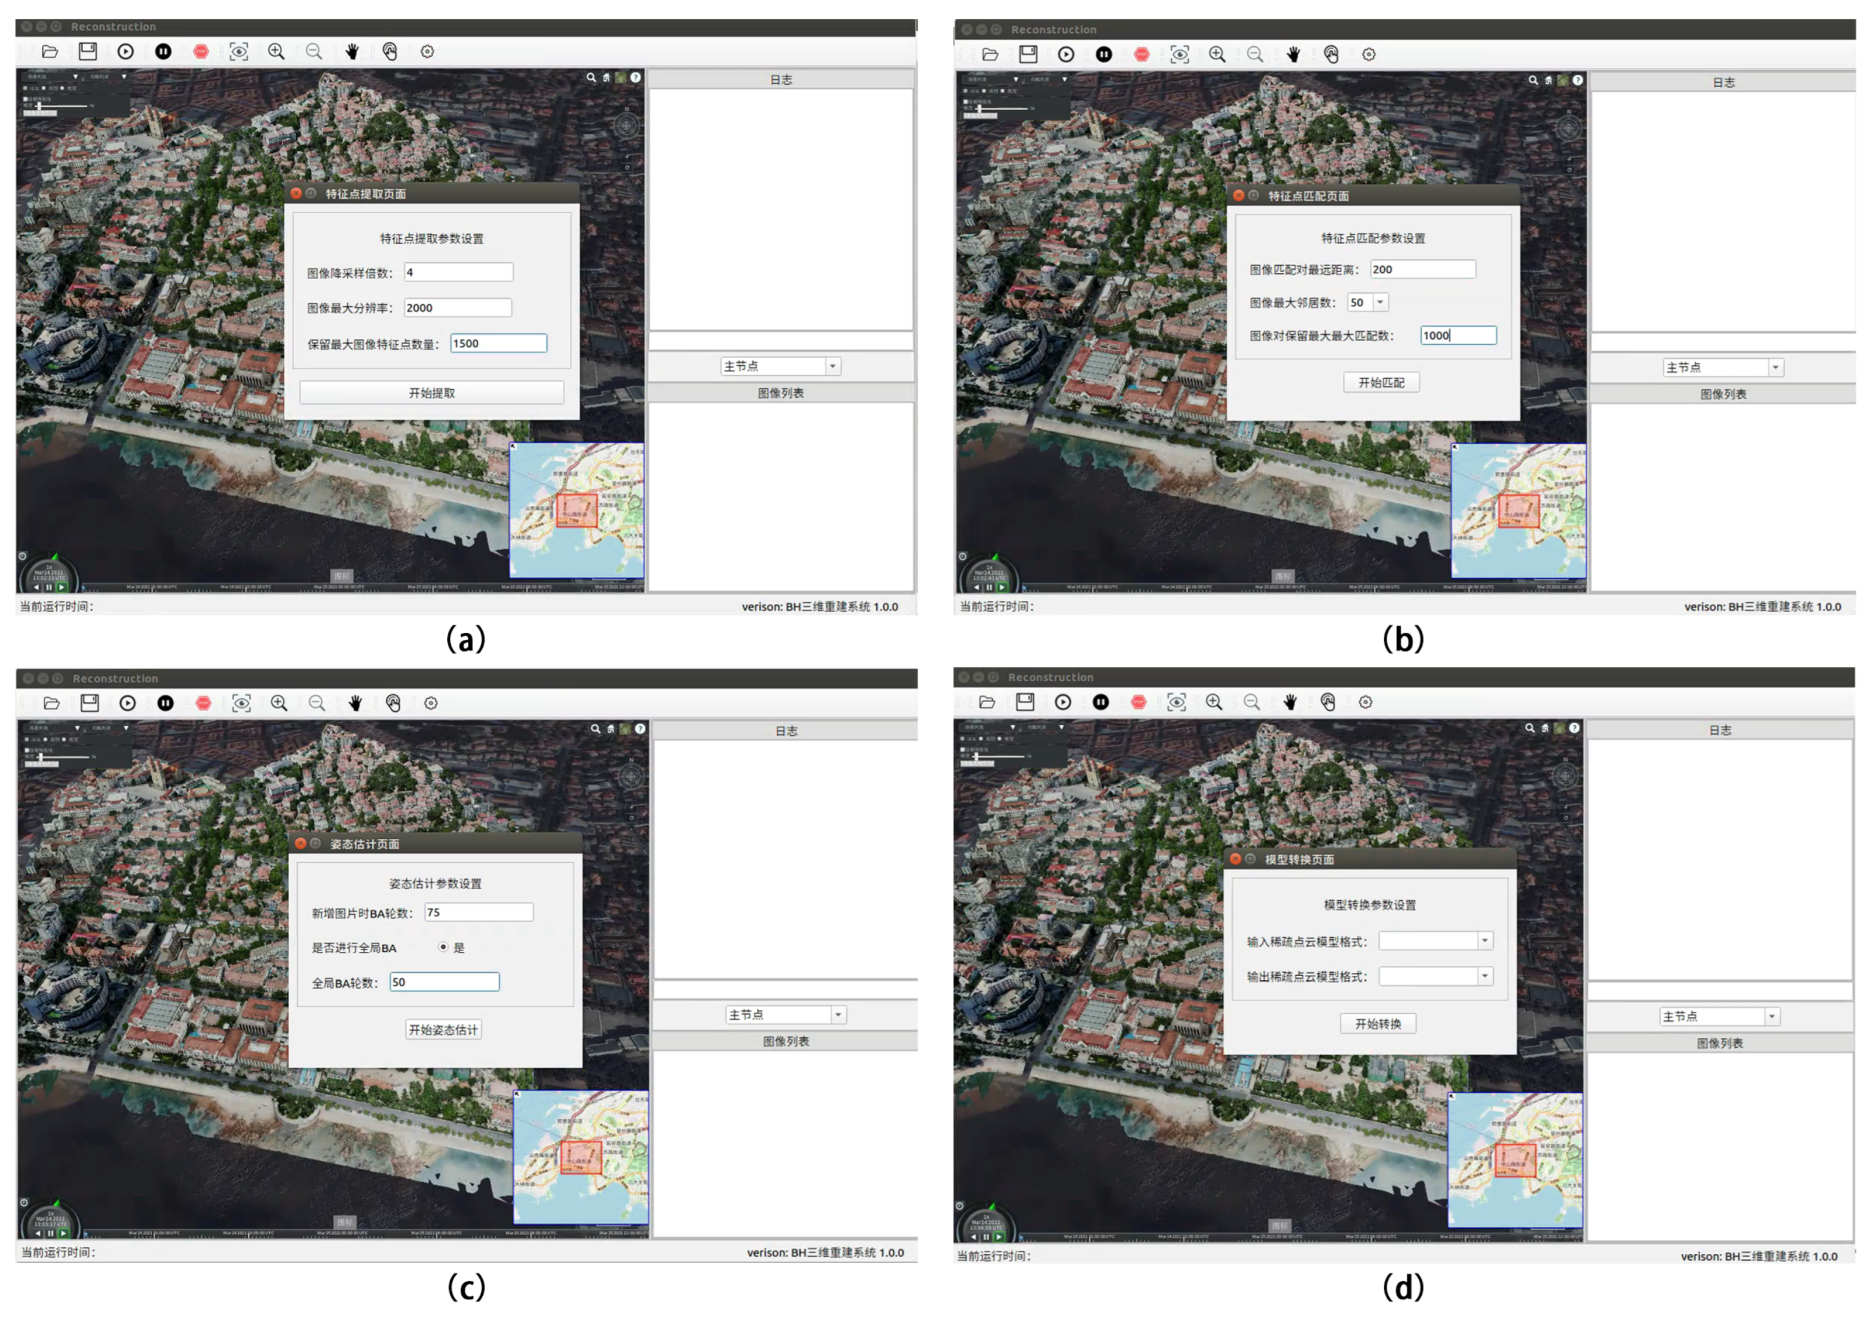The image size is (1876, 1317).
Task: Click the 开始提取 button
Action: pos(431,393)
